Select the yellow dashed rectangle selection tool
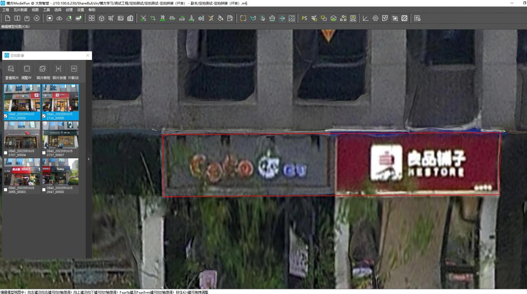Image resolution: width=527 pixels, height=294 pixels. [x=243, y=18]
